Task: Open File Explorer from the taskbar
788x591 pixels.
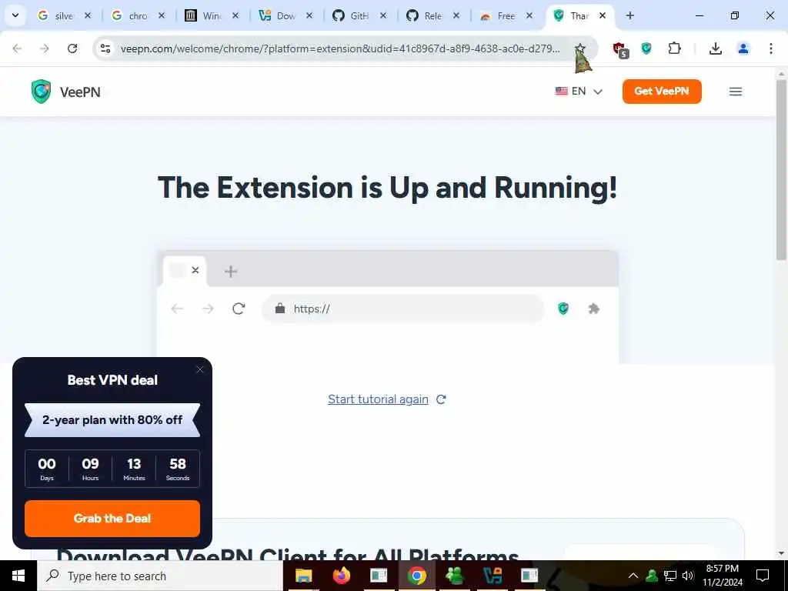Action: pyautogui.click(x=303, y=576)
